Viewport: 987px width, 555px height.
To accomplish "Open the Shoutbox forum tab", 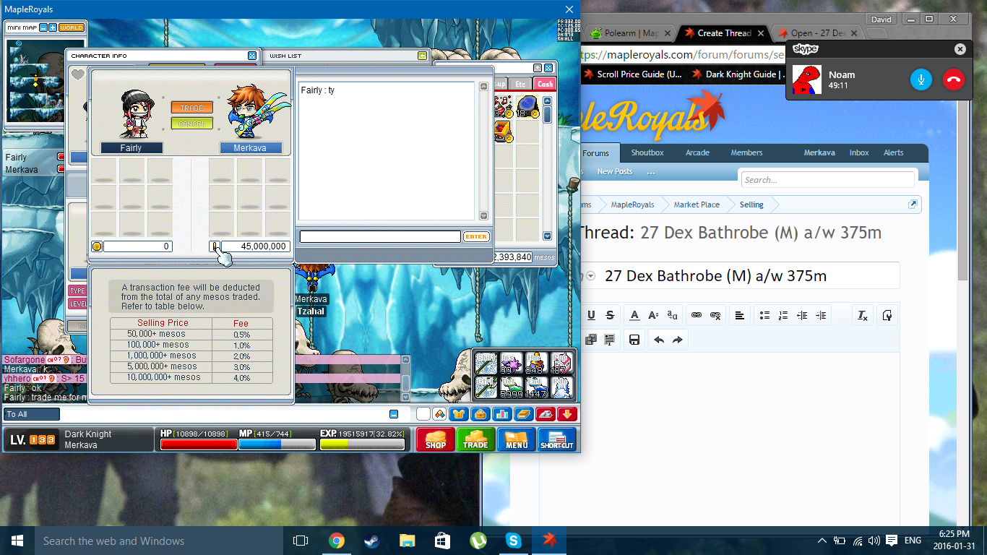I will [647, 153].
